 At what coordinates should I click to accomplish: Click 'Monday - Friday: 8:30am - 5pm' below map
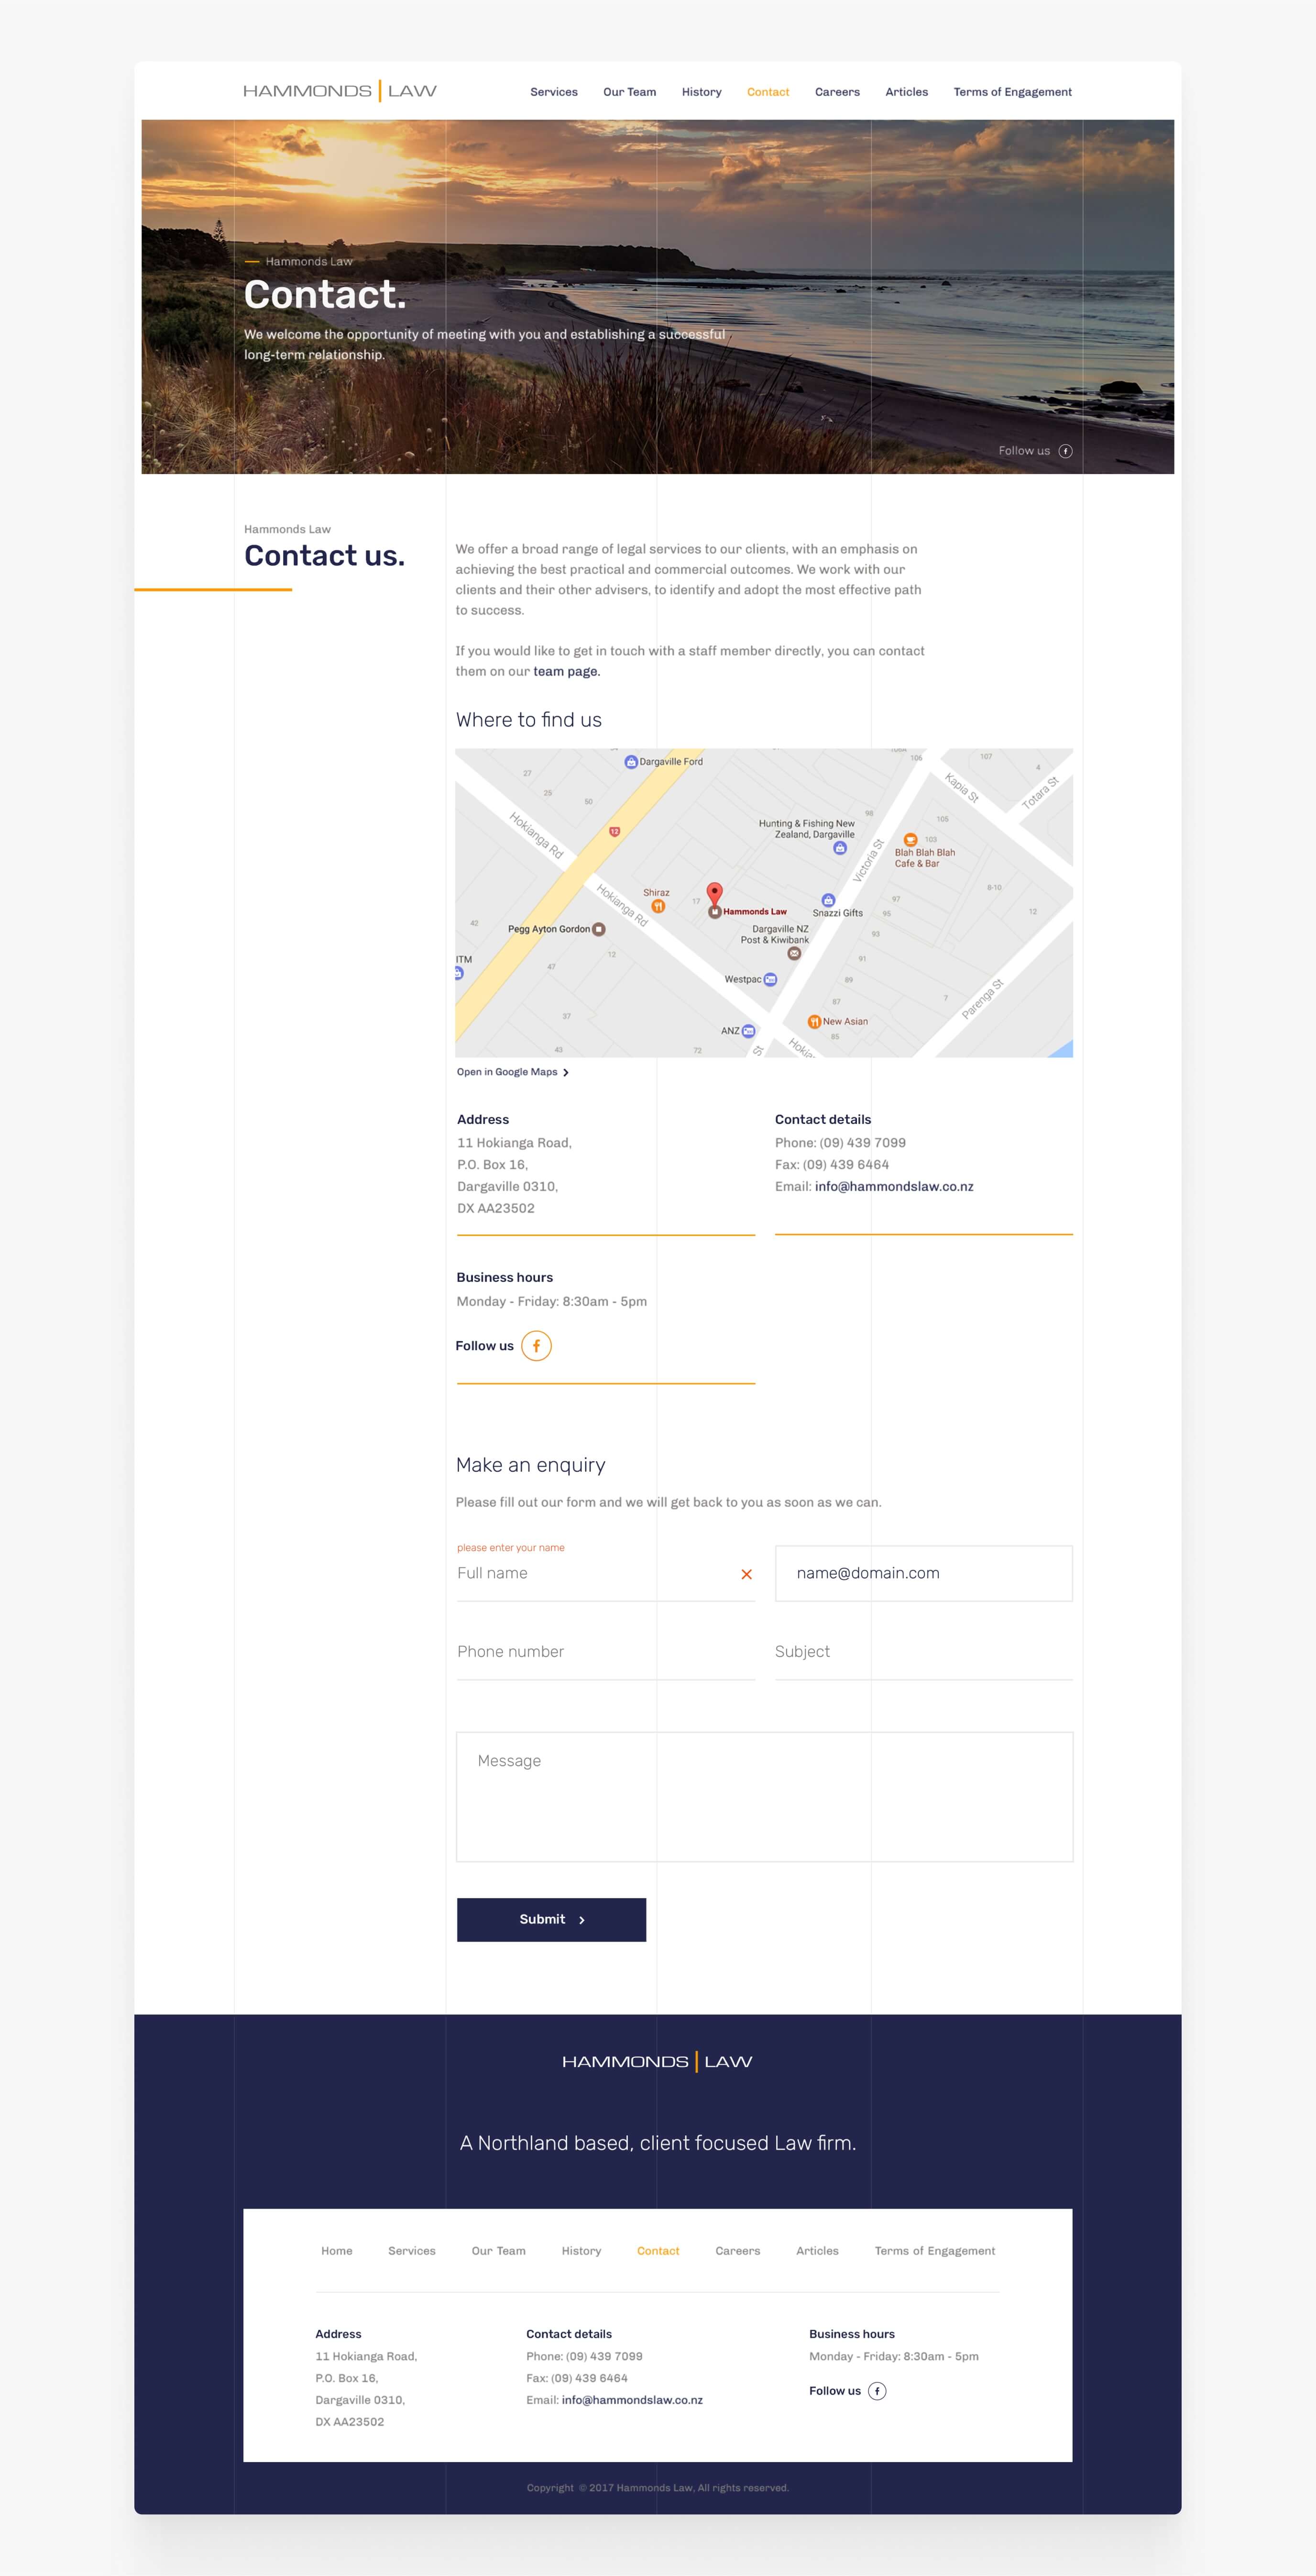(x=551, y=1302)
